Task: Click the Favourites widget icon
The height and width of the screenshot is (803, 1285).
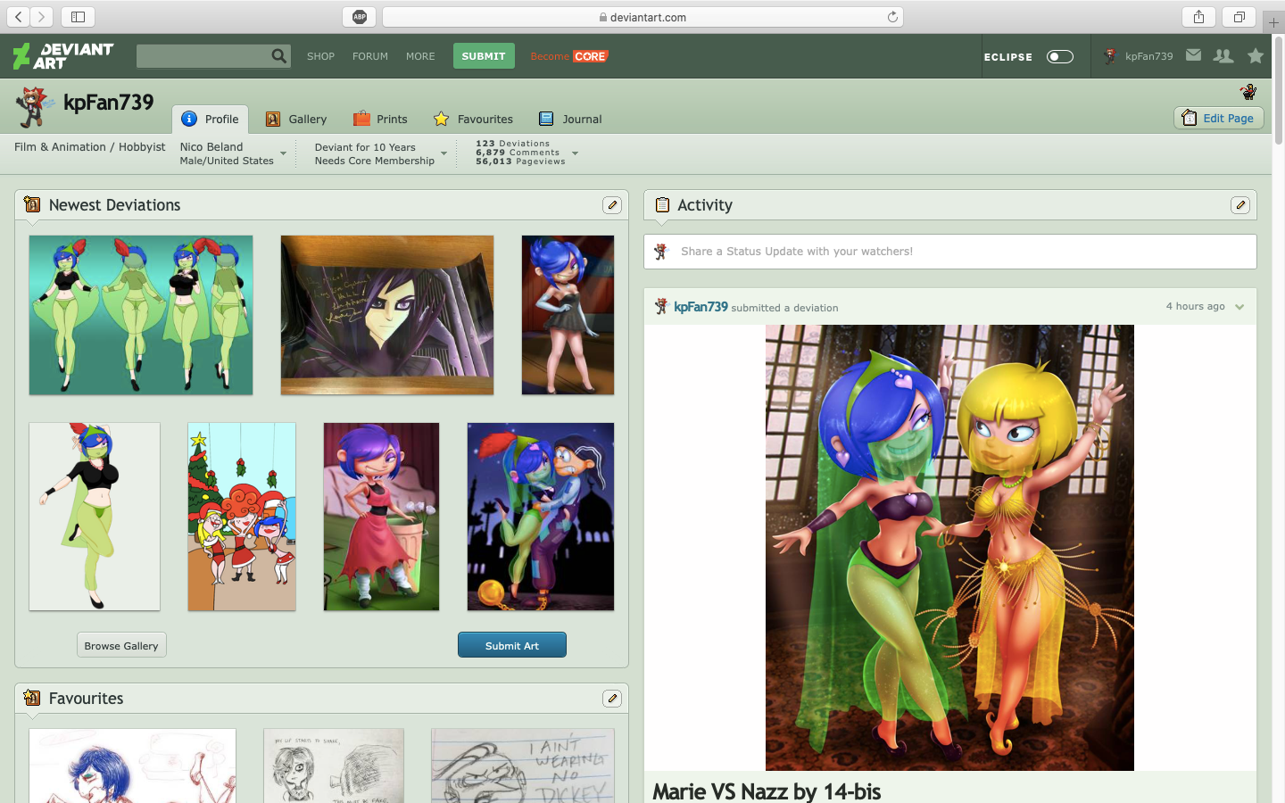Action: 32,698
